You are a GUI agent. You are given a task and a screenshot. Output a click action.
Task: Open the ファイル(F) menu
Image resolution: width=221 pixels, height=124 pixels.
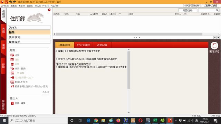point(5,6)
